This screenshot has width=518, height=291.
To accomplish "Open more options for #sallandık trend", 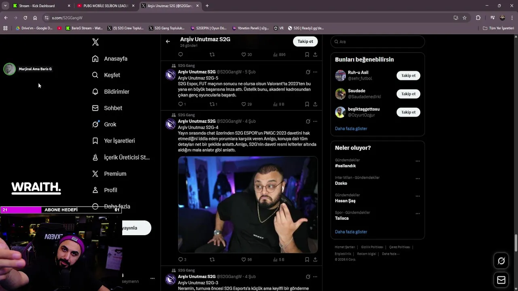I will pyautogui.click(x=418, y=161).
